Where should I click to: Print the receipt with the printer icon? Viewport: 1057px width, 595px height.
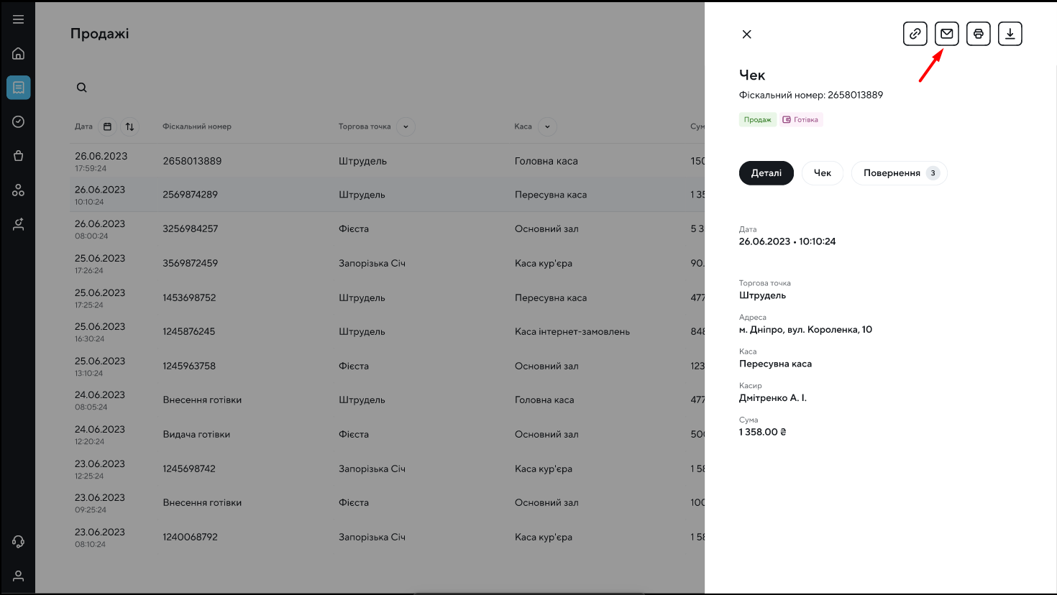point(978,34)
